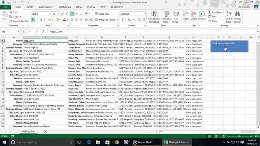The image size is (260, 146).
Task: Open Format as Table gallery
Action: pyautogui.click(x=166, y=17)
